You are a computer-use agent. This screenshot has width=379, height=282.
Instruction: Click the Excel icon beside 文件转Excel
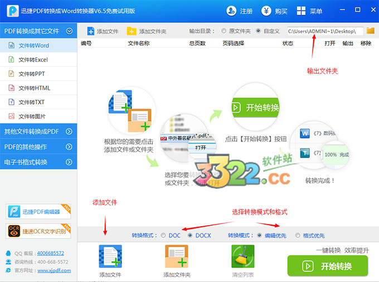click(x=11, y=60)
